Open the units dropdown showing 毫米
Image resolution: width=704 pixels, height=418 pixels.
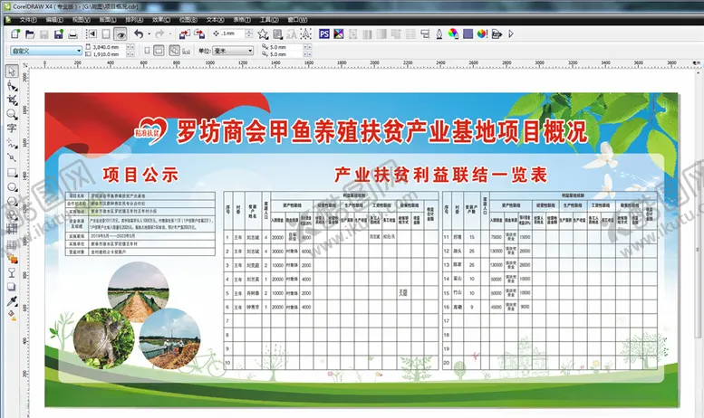(x=233, y=51)
